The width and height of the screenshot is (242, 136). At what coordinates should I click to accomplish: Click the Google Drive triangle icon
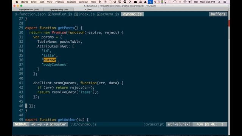tap(140, 2)
